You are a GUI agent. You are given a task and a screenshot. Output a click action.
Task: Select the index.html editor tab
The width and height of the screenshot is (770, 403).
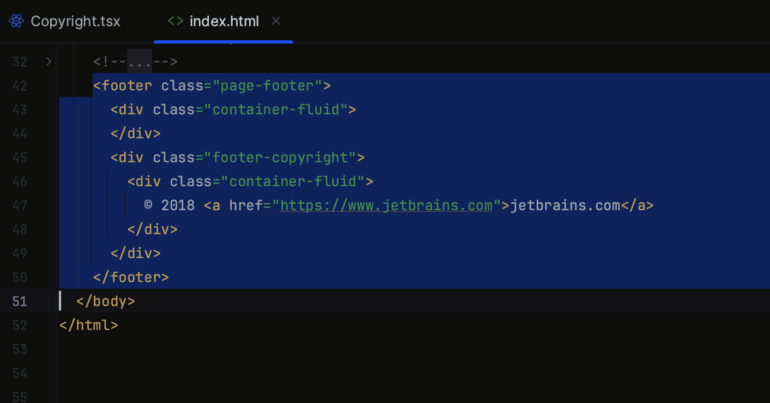click(224, 21)
